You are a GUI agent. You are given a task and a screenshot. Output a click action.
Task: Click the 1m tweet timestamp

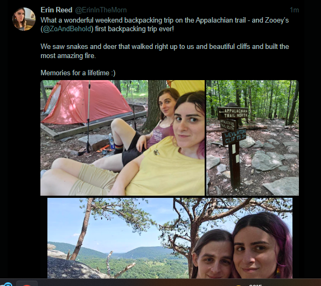tap(294, 10)
